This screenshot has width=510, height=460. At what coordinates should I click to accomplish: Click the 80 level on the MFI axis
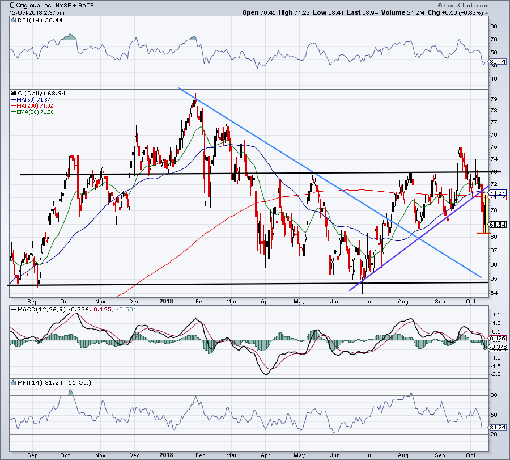[494, 395]
